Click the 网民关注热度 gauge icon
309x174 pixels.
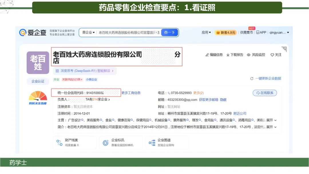point(38,98)
